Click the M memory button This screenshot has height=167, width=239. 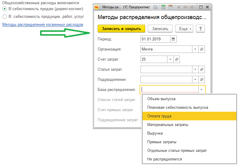[x=179, y=7]
